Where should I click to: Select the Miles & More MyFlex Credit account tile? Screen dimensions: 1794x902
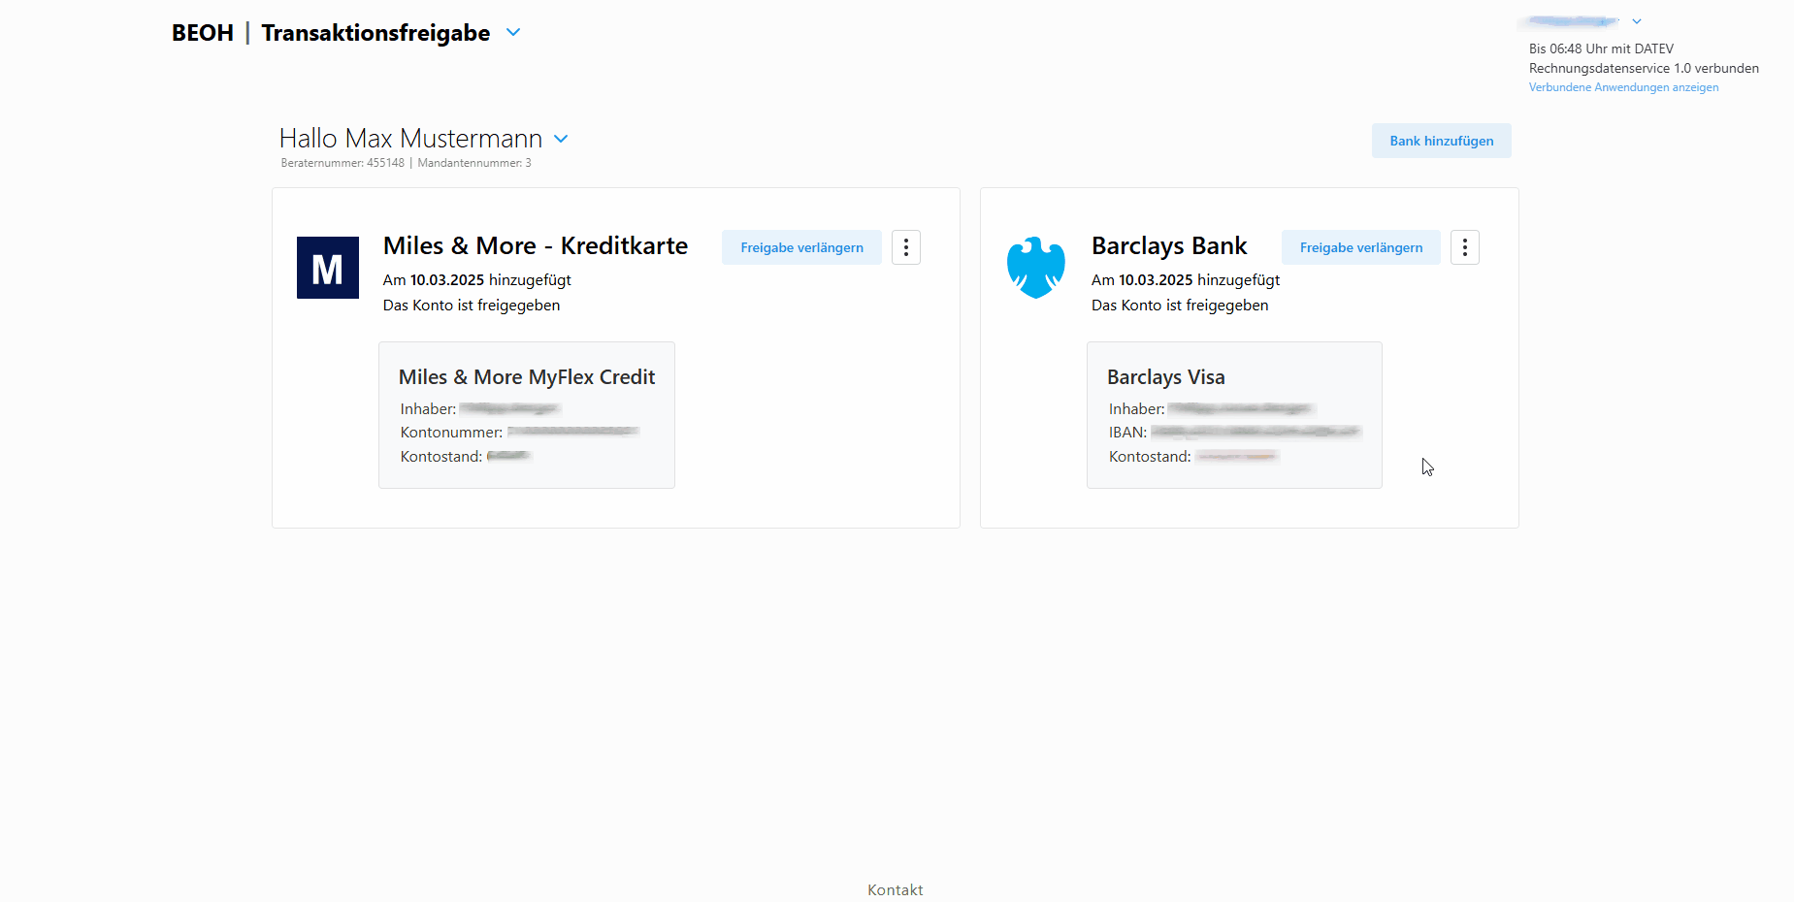point(527,415)
